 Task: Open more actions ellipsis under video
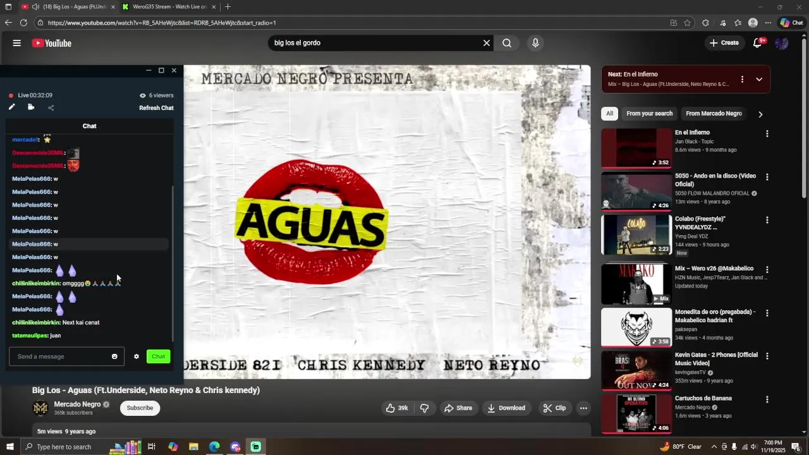coord(583,408)
